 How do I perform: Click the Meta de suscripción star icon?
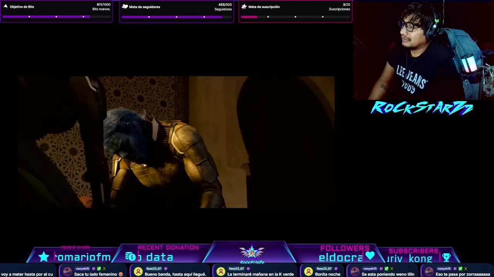point(244,7)
